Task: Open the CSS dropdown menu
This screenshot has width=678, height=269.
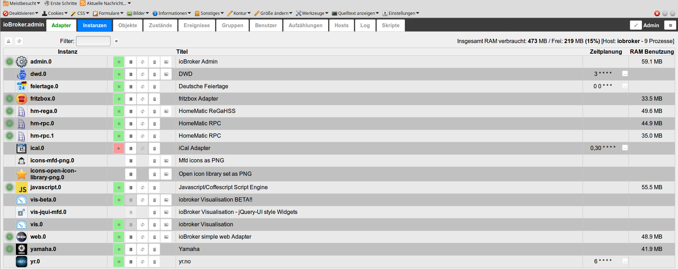Action: [80, 13]
